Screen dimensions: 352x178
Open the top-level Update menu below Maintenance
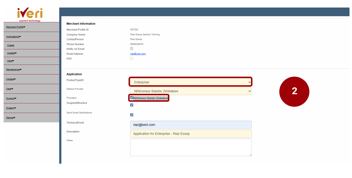11,79
